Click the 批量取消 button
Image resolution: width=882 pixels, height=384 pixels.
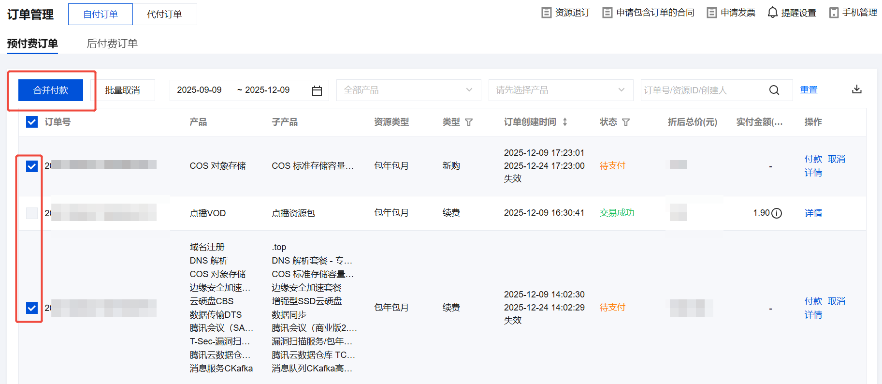coord(122,90)
